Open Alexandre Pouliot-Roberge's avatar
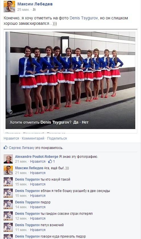Viewport: 141px width, 239px height. 8,159
